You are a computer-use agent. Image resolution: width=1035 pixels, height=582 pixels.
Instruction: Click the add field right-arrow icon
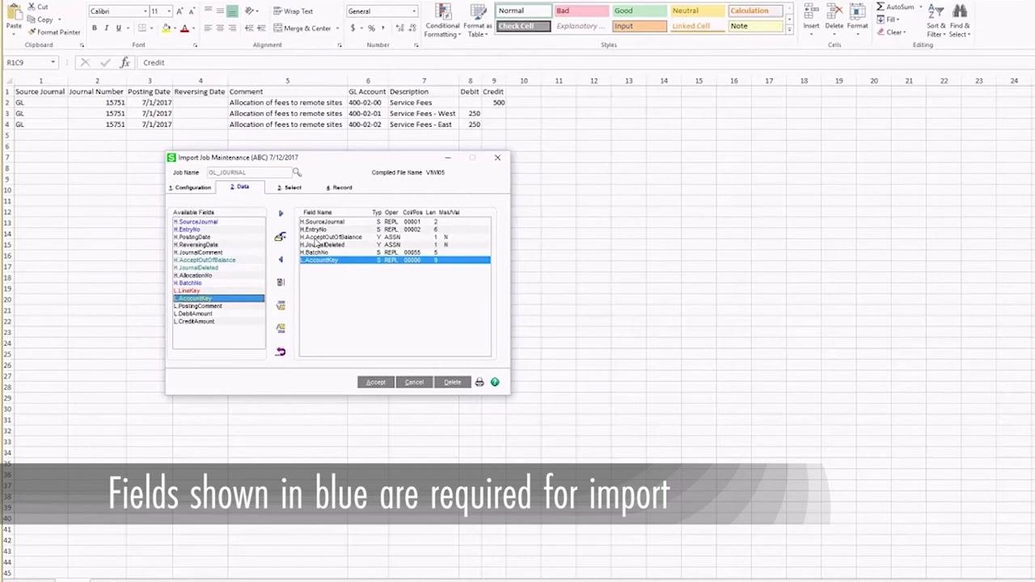281,213
